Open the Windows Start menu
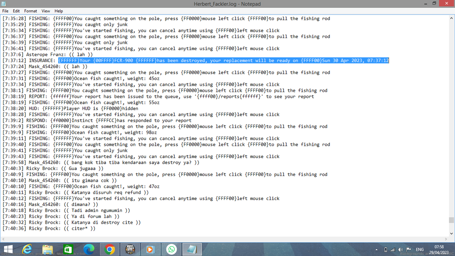This screenshot has height=256, width=455. pos(8,249)
